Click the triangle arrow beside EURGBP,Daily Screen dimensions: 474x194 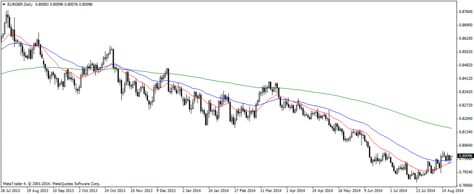pyautogui.click(x=4, y=4)
